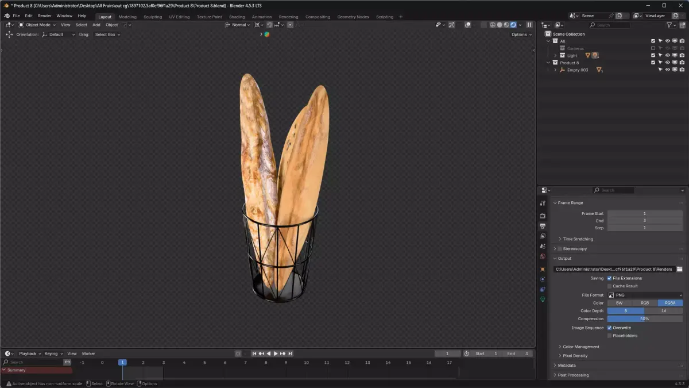Click the outliner filter funnel icon

669,25
